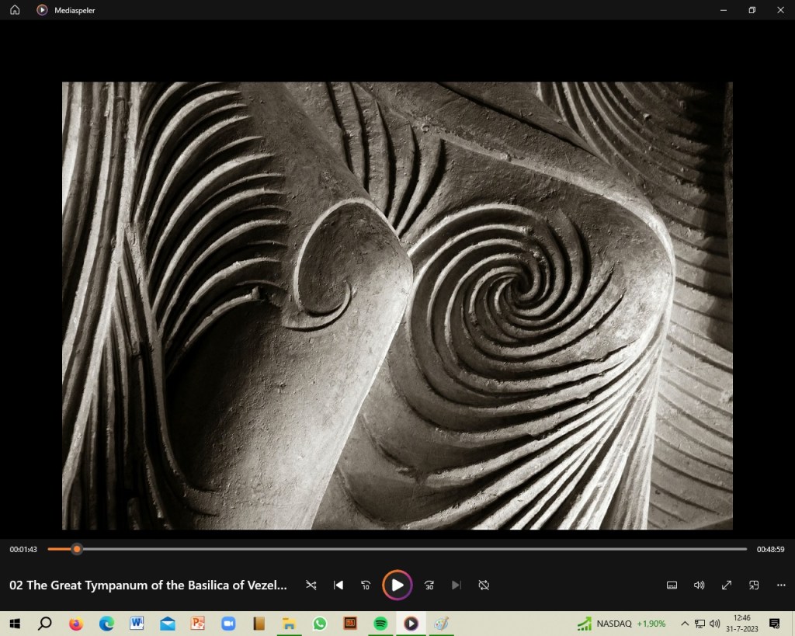Click the playback seek slider handle
The height and width of the screenshot is (636, 795).
coord(77,549)
